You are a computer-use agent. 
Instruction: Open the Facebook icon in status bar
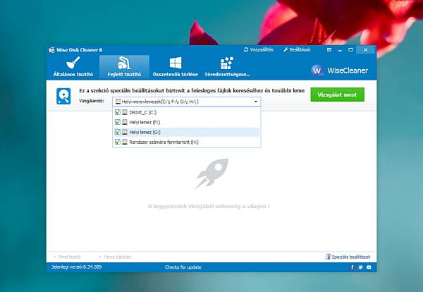click(352, 267)
